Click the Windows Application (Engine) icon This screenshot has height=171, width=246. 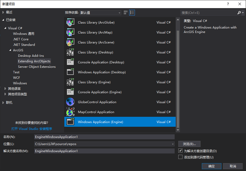coord(70,122)
